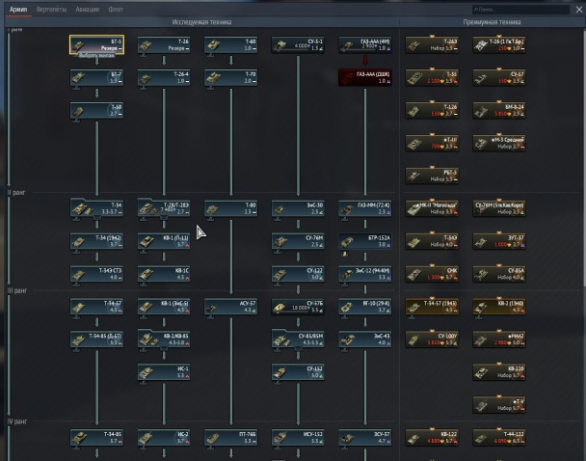The height and width of the screenshot is (461, 586).
Task: Select the СУ-5-1 vehicle card
Action: tap(298, 45)
